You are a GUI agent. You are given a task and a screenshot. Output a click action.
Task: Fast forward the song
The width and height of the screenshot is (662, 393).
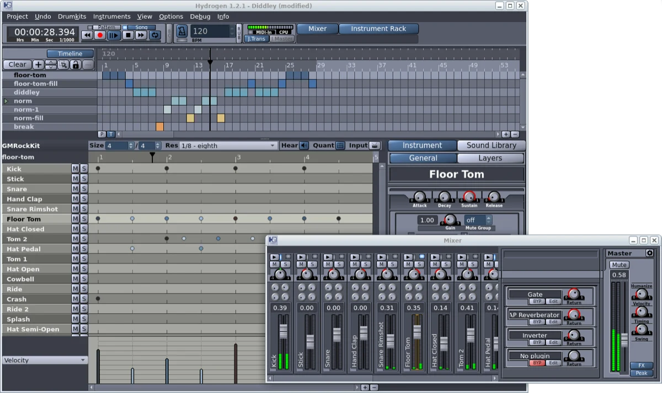141,35
